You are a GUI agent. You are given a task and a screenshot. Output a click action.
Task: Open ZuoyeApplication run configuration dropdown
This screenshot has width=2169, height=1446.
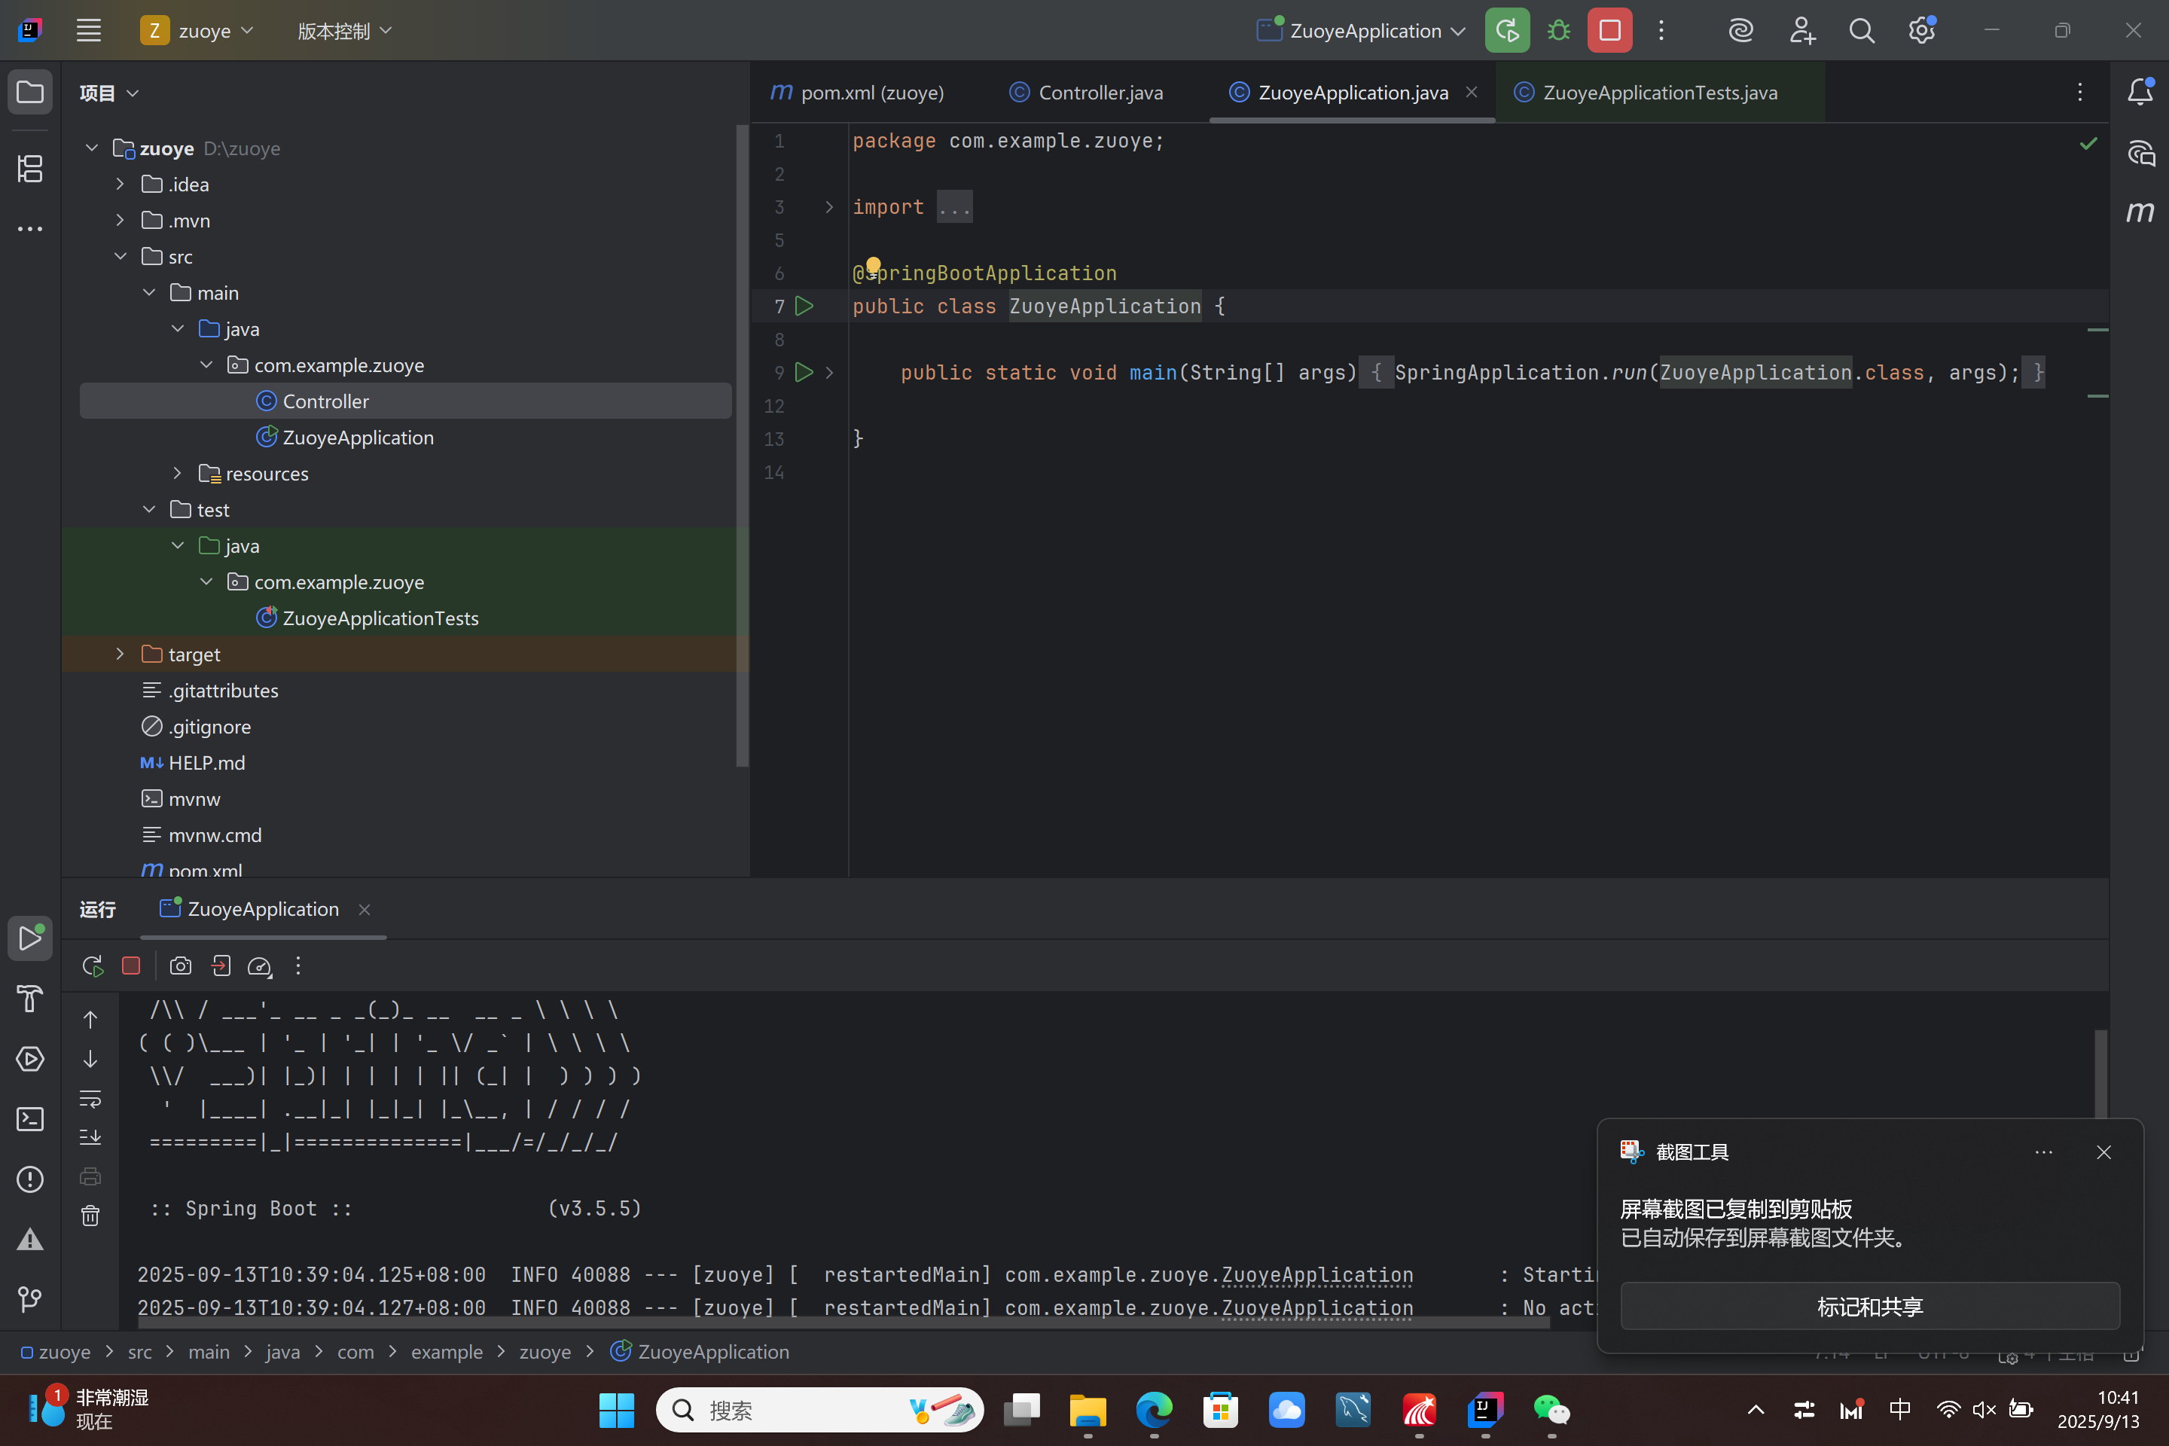point(1363,30)
